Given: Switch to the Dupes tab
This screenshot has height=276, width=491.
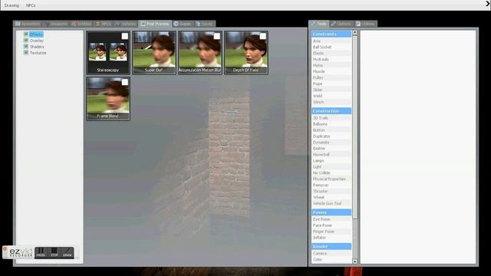Looking at the screenshot, I should 183,24.
